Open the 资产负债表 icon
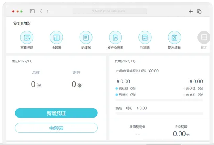Viewport: 214px width, 145px height. (115, 38)
